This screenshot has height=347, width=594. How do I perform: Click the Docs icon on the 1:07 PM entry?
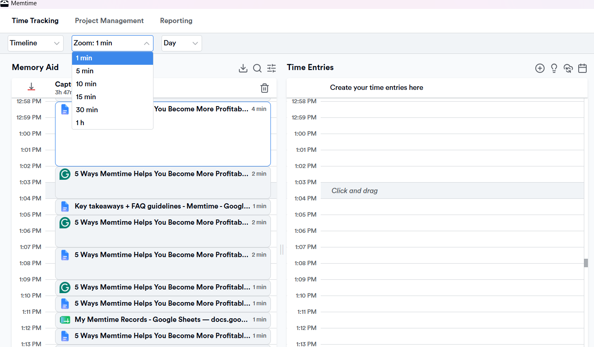click(x=65, y=255)
